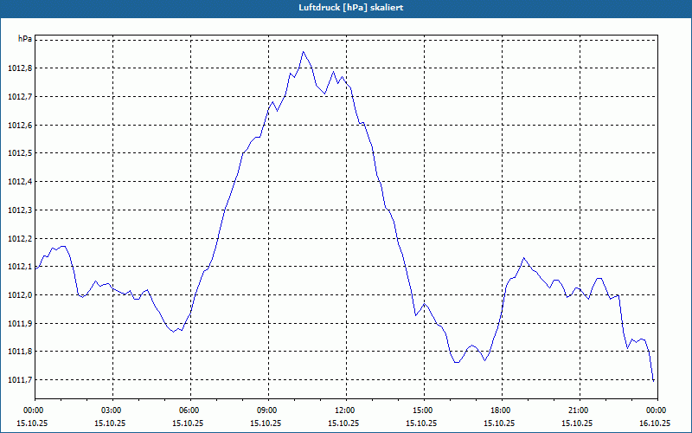This screenshot has height=433, width=692.
Task: Click the 06:00 time label
Action: click(190, 410)
